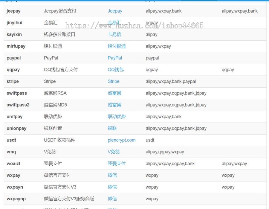
Task: Click alipay,wxpay in woaizf last column
Action: 234,164
